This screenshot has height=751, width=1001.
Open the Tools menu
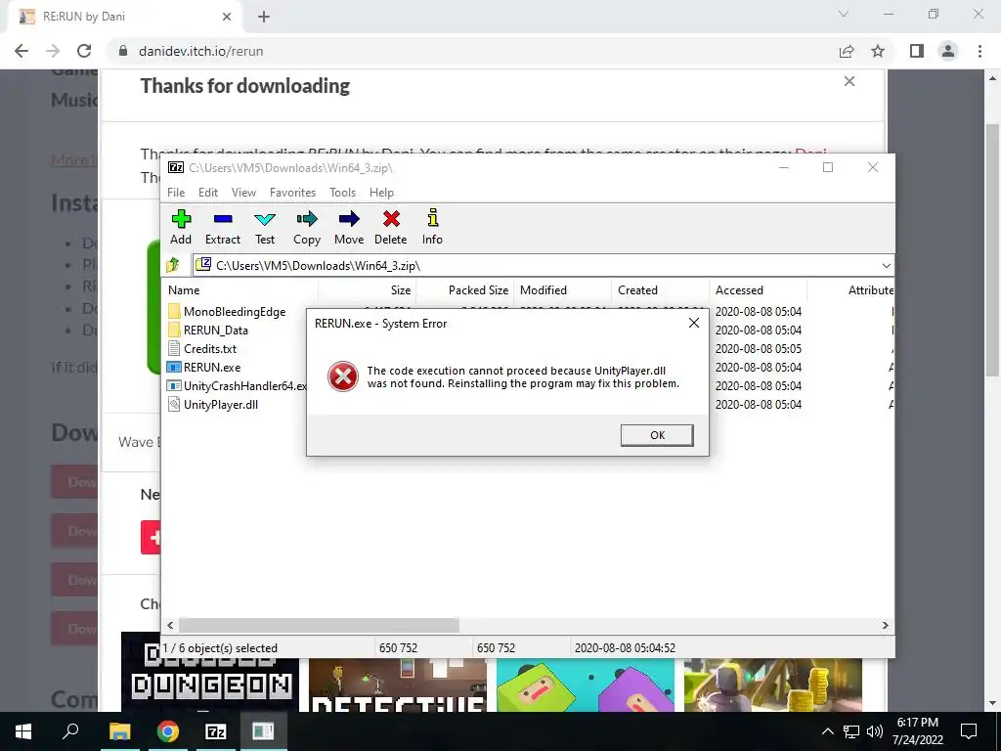tap(342, 193)
